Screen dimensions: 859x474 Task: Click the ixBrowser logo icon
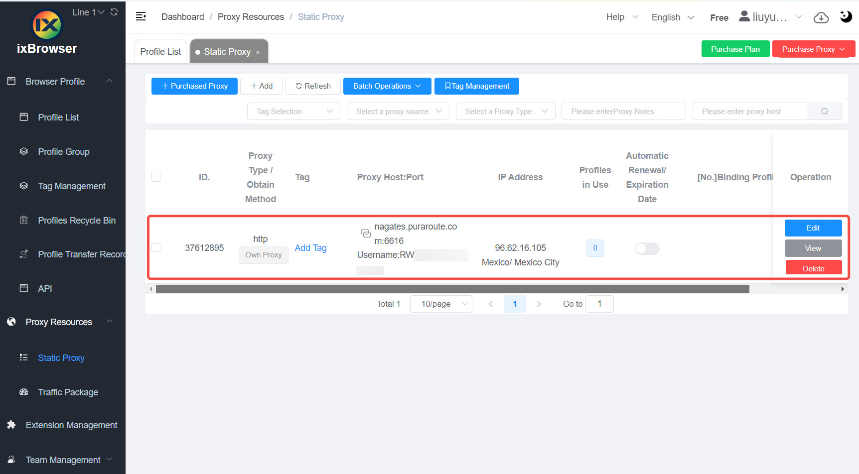pyautogui.click(x=47, y=25)
